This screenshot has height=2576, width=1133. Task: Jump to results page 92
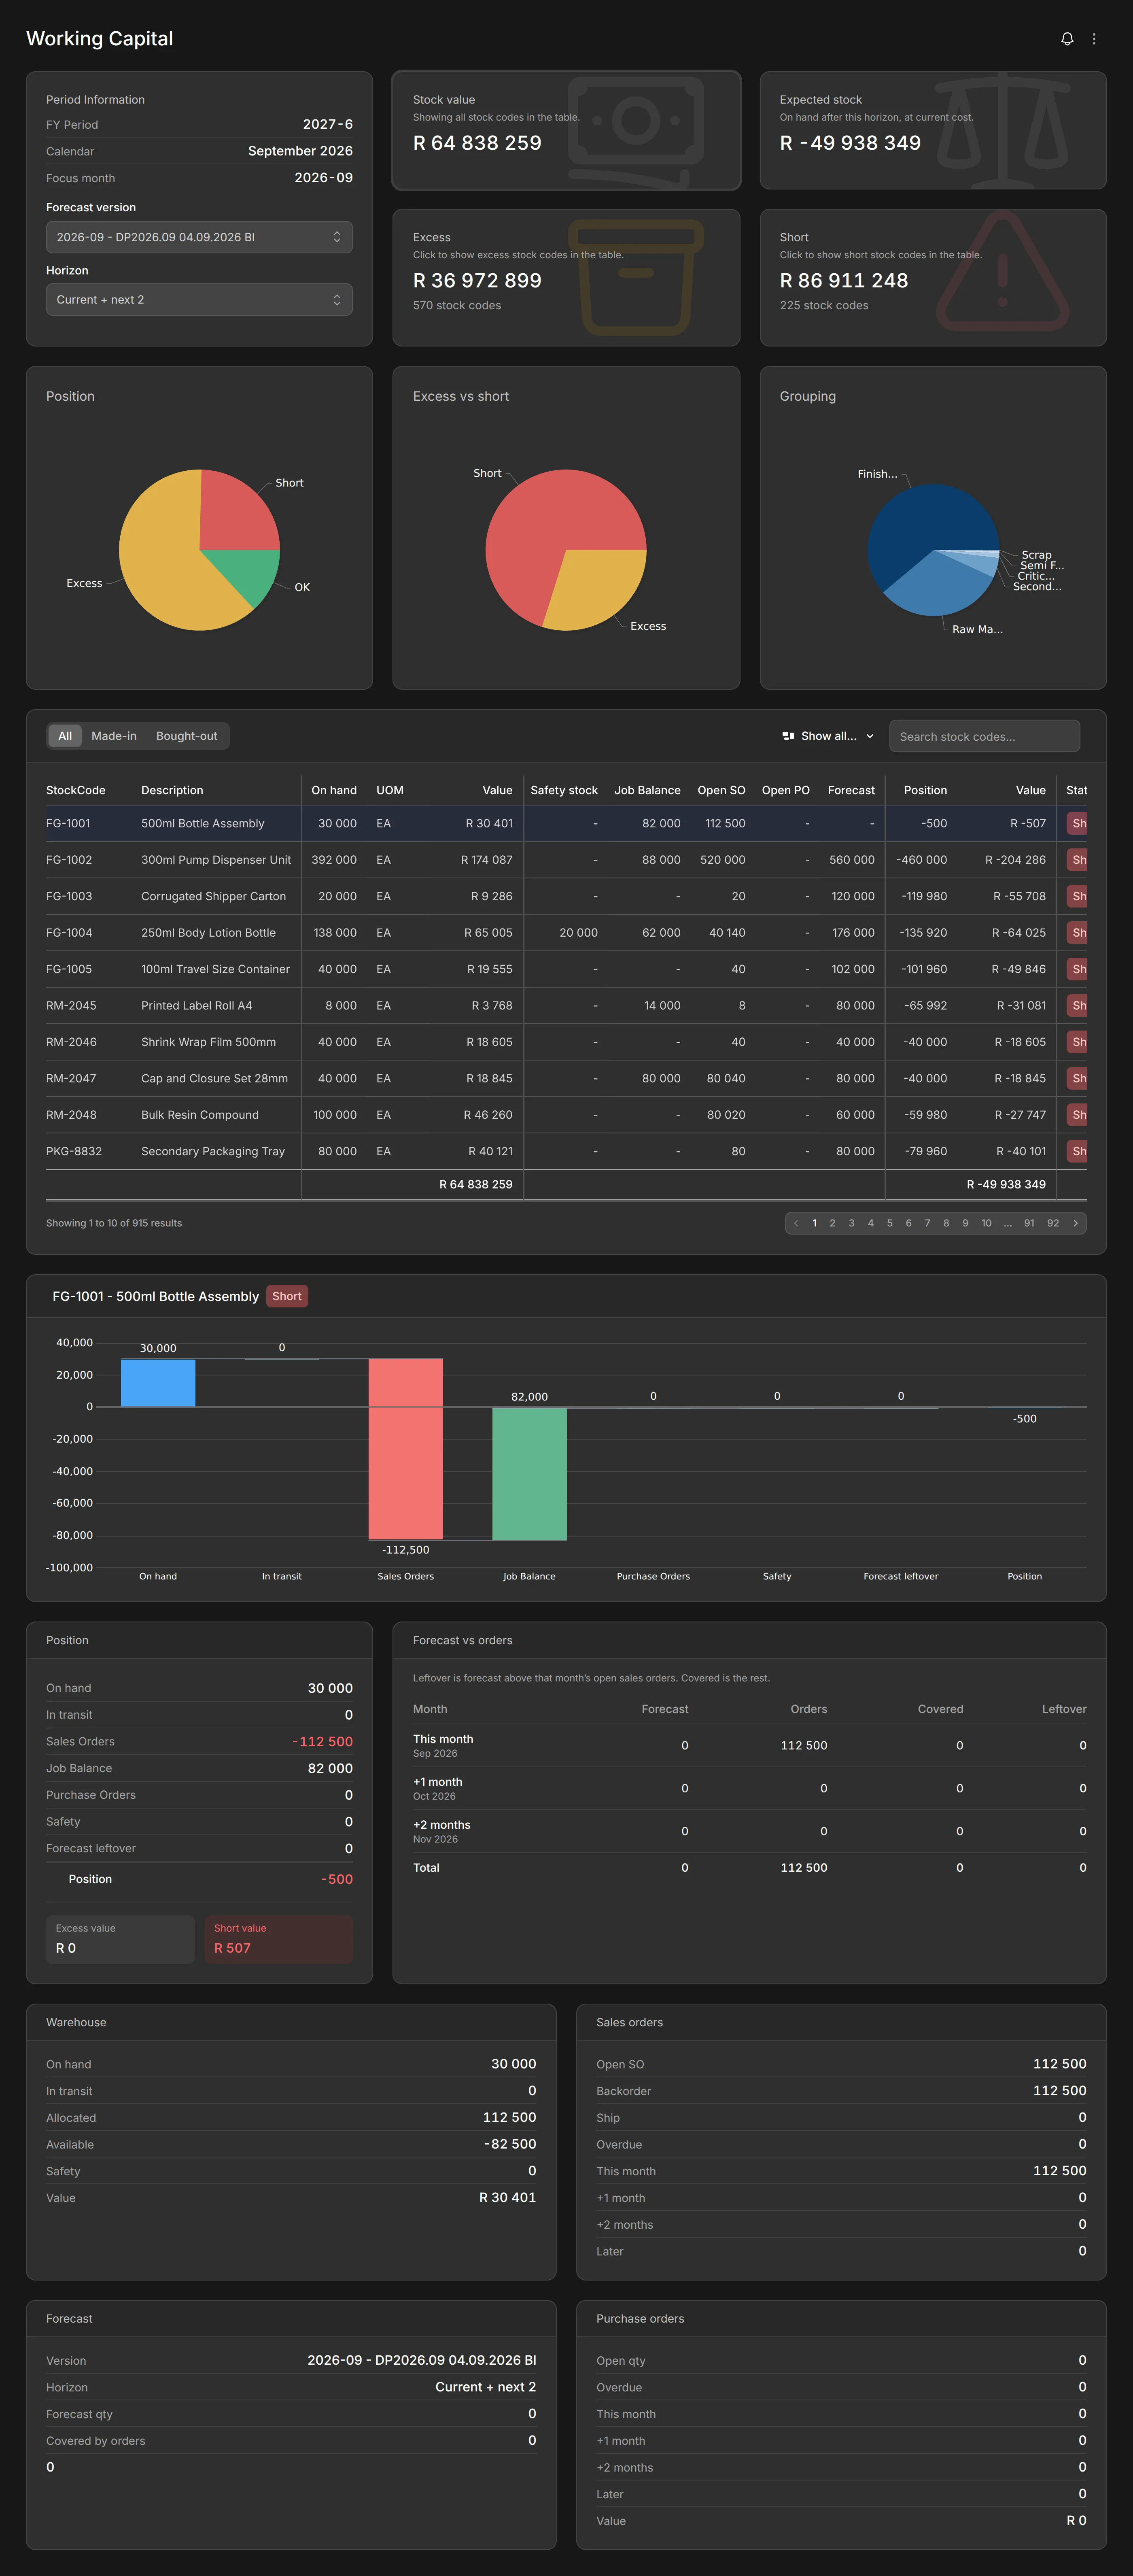(x=1053, y=1223)
